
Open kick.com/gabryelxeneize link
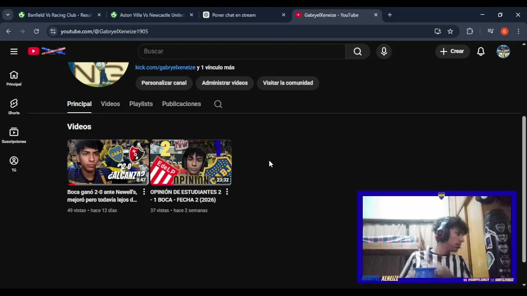tap(165, 67)
